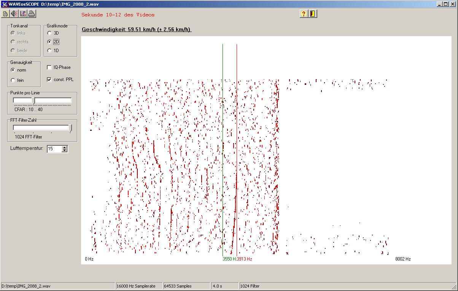The height and width of the screenshot is (291, 458).
Task: Exit the program with the door icon
Action: (313, 14)
